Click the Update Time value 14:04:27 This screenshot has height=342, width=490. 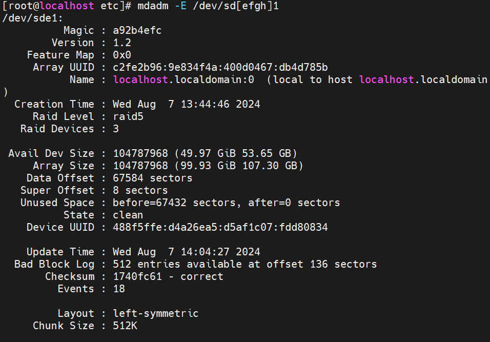[205, 252]
